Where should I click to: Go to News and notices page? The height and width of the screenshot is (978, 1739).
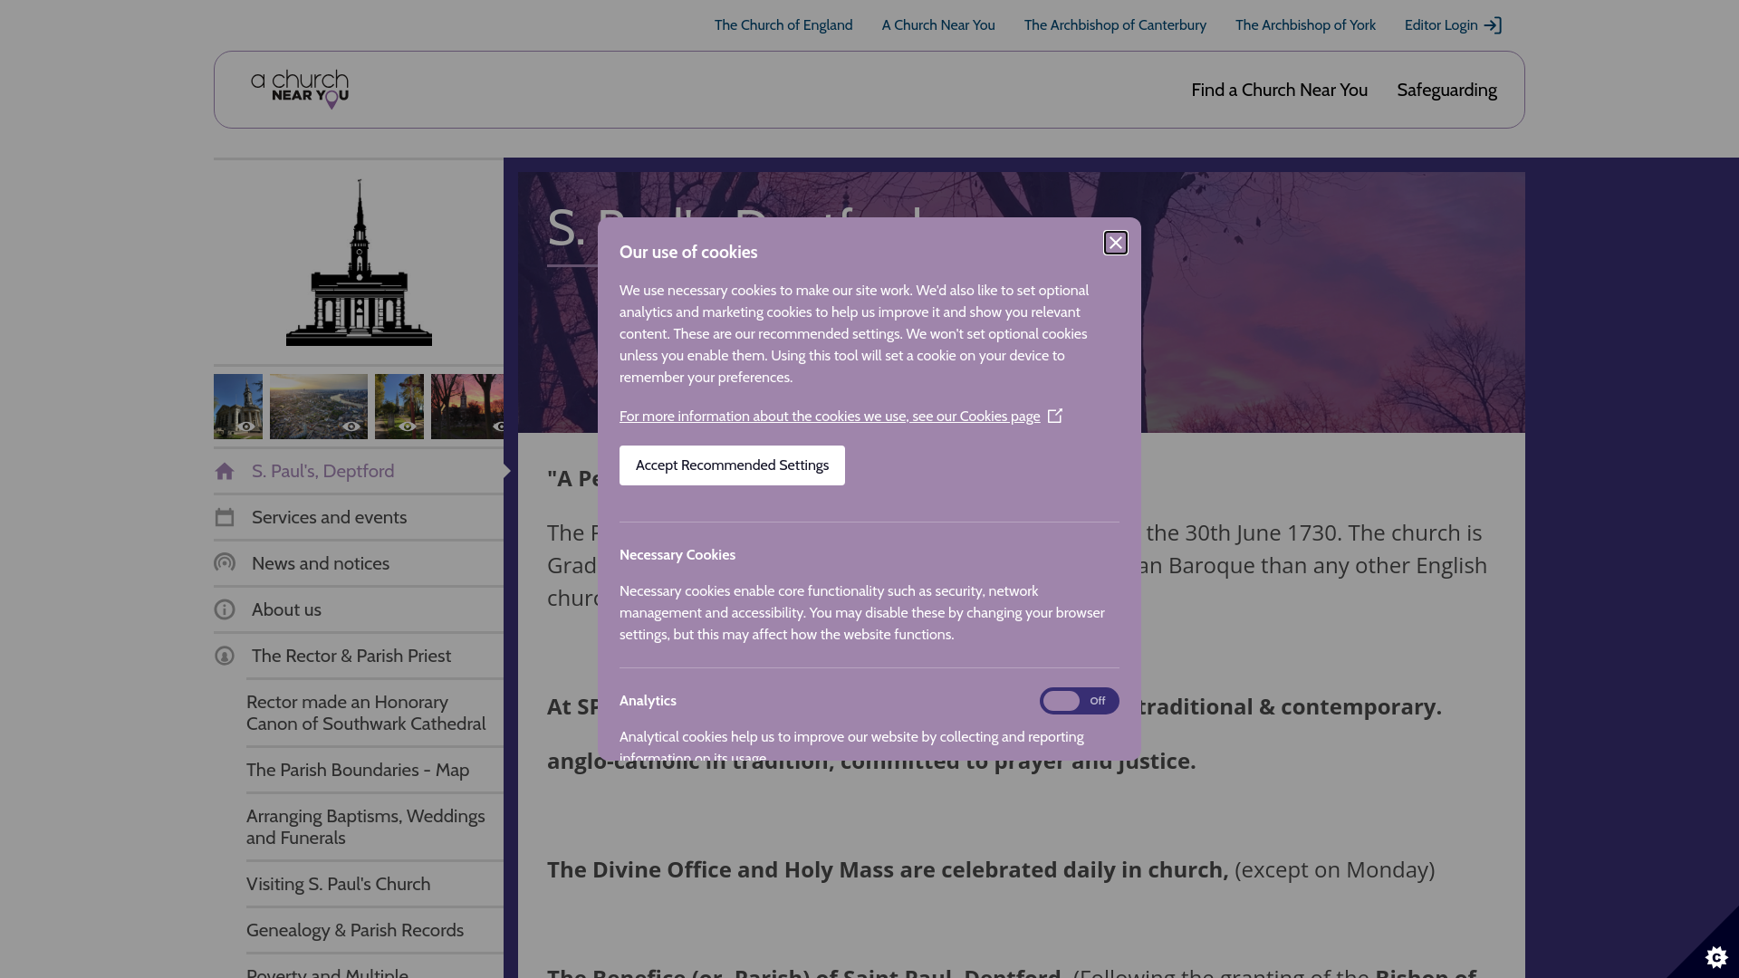tap(359, 563)
